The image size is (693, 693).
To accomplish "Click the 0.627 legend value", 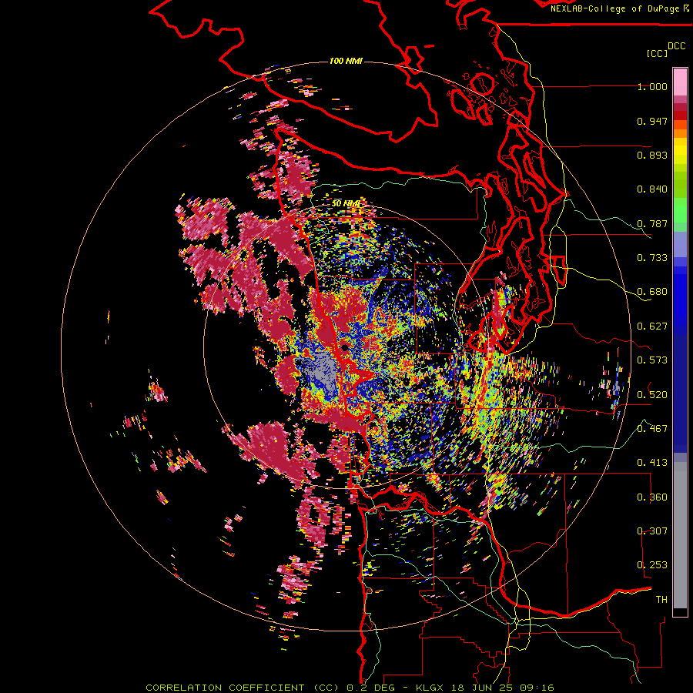I will pos(652,326).
